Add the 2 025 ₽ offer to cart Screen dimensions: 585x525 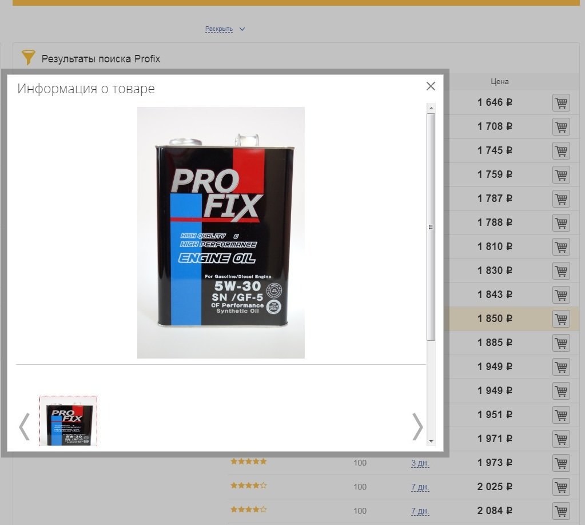[x=561, y=487]
